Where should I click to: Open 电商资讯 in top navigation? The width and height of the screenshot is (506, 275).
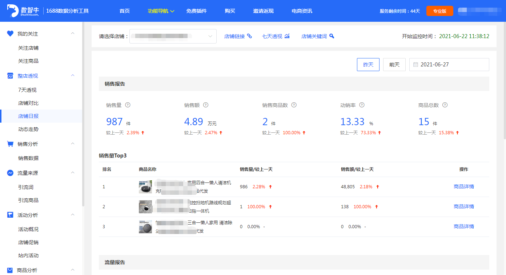(302, 11)
